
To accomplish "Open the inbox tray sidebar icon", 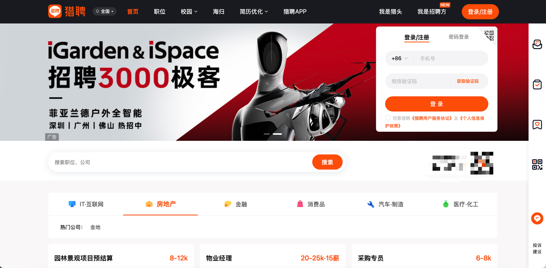I will 537,44.
